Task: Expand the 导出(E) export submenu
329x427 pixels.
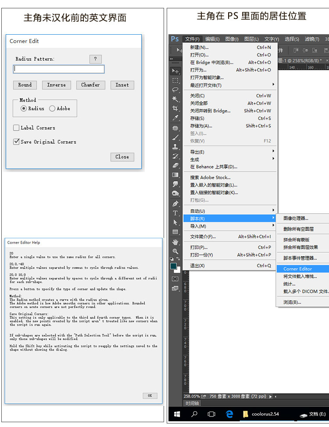Action: [230, 152]
